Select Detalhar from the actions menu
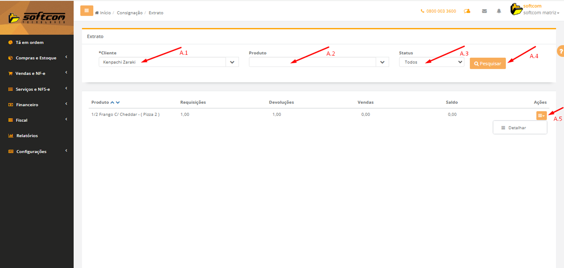This screenshot has height=268, width=564. pos(517,128)
